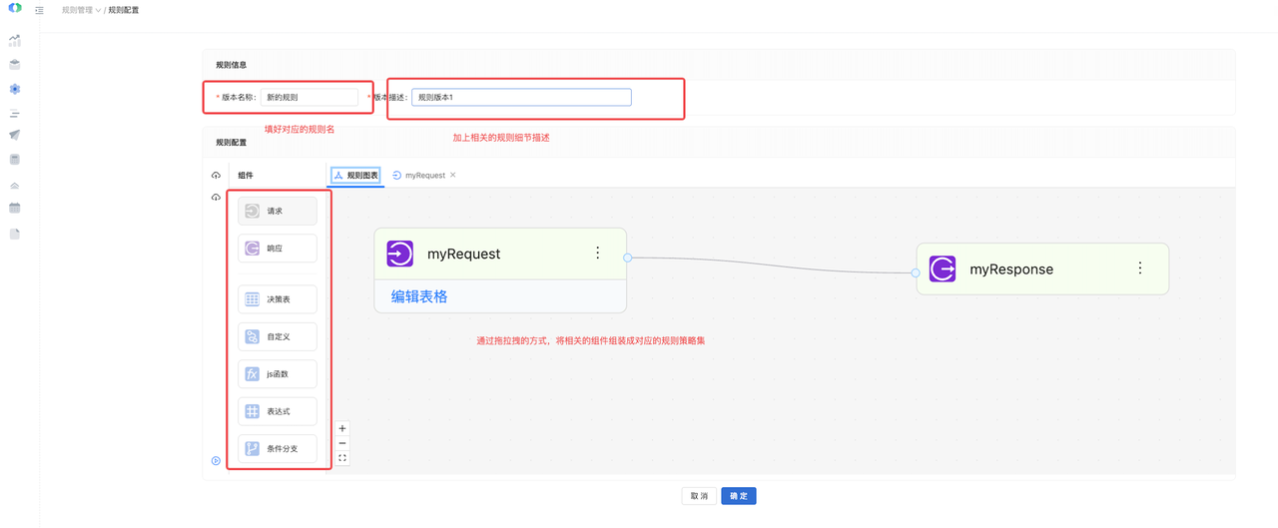
Task: Close the myRequest tab
Action: [453, 175]
